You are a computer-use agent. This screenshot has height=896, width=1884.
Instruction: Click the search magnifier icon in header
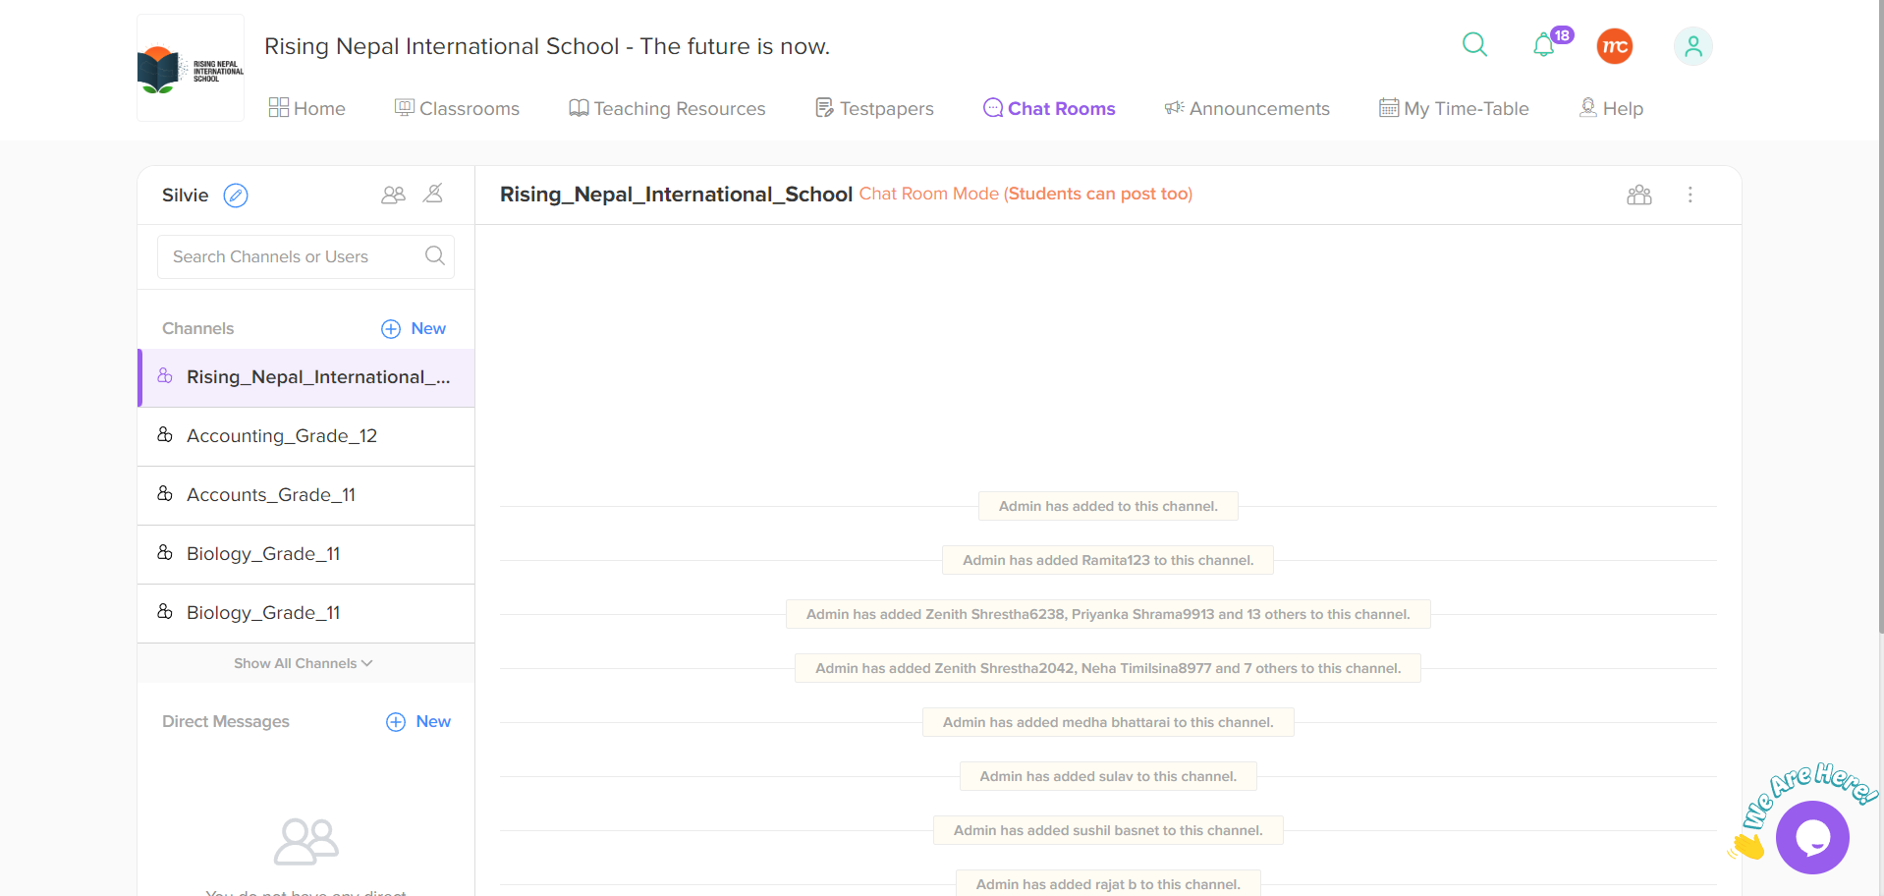[1474, 44]
